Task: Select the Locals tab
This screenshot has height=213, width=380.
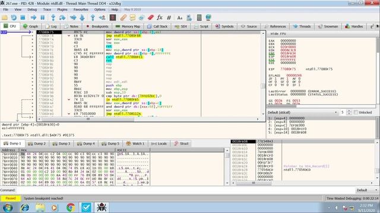Action: tap(159, 143)
